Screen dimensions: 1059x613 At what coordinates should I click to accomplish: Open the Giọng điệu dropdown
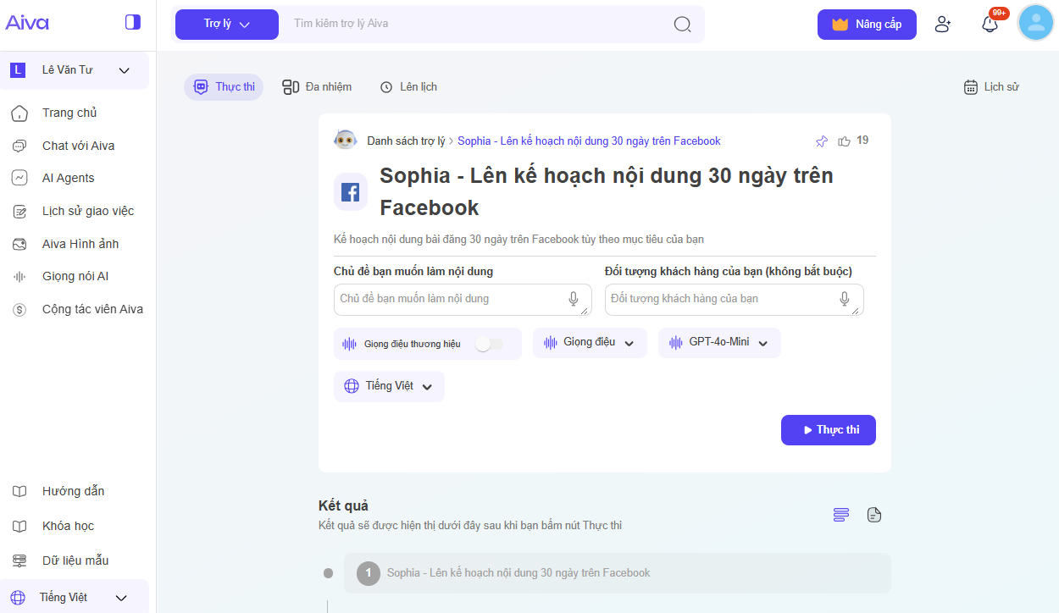pos(590,343)
